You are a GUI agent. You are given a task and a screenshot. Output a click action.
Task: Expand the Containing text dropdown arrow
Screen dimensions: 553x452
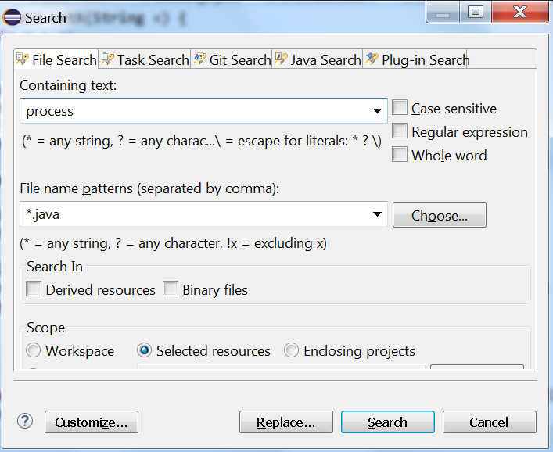pyautogui.click(x=378, y=111)
